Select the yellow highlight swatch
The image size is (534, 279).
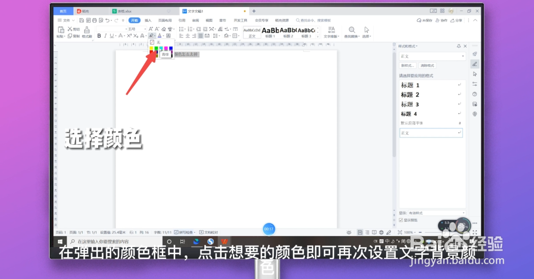[x=152, y=49]
